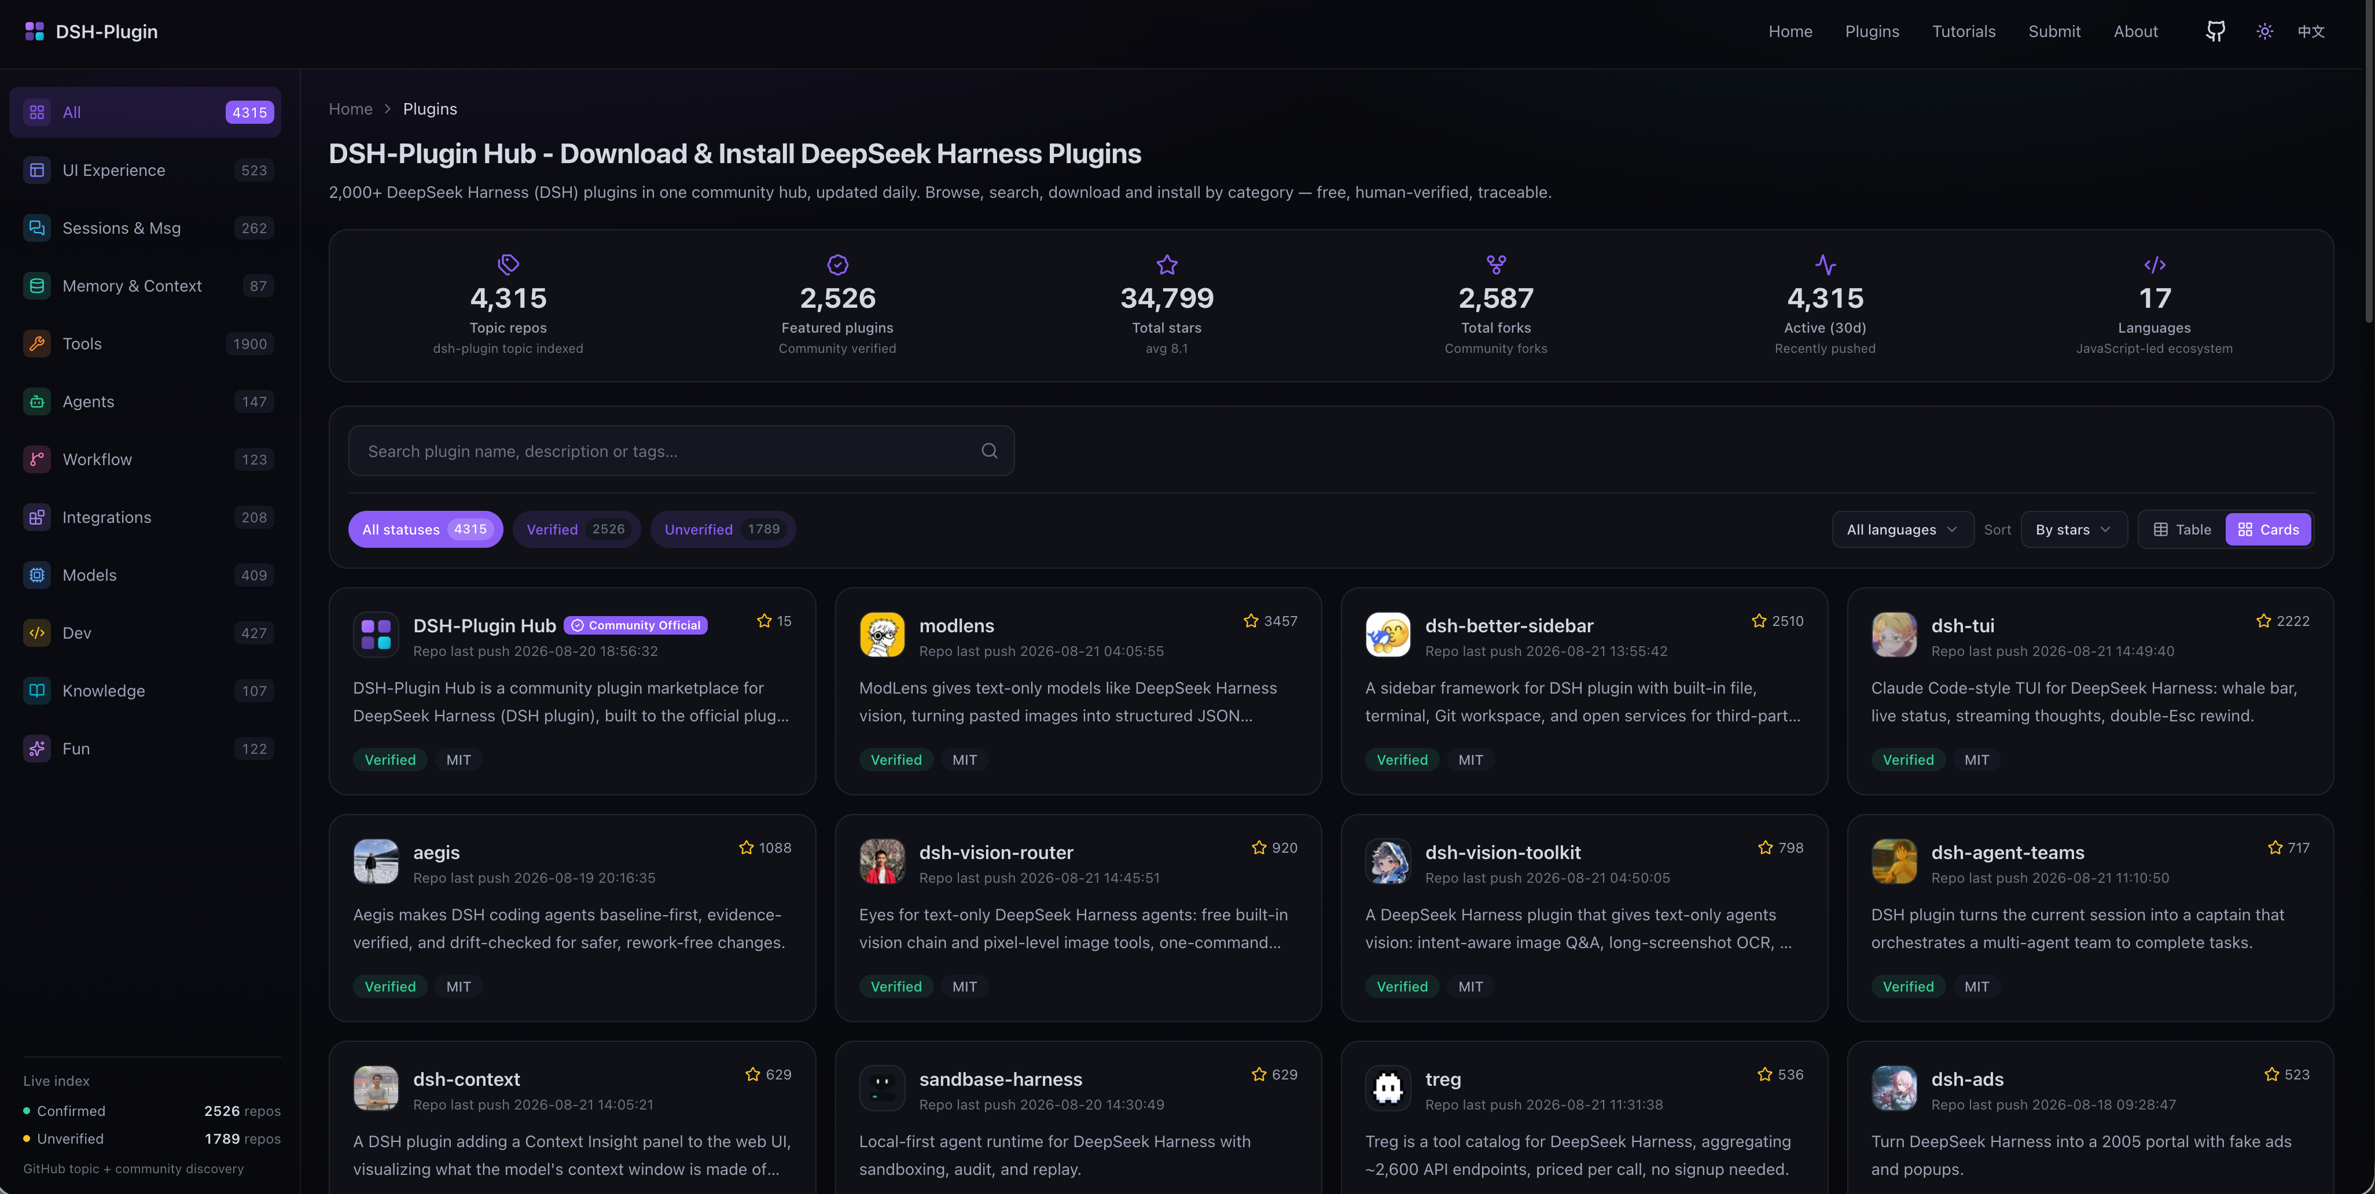Open the By stars sort dropdown

[2073, 530]
